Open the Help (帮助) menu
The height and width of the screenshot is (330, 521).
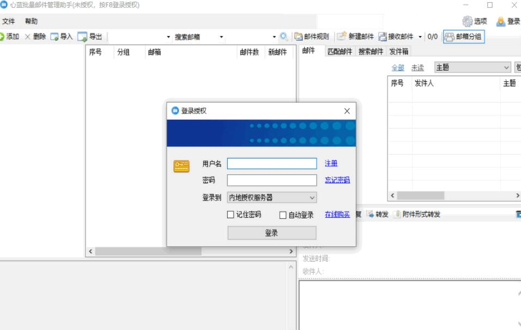point(31,21)
